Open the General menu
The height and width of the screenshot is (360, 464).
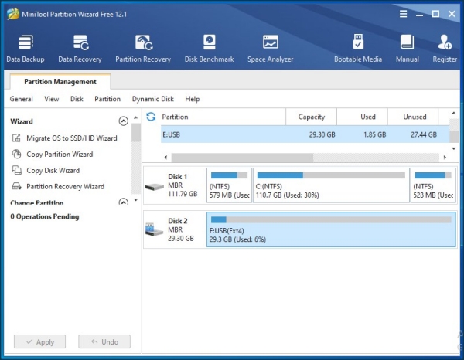(x=22, y=99)
